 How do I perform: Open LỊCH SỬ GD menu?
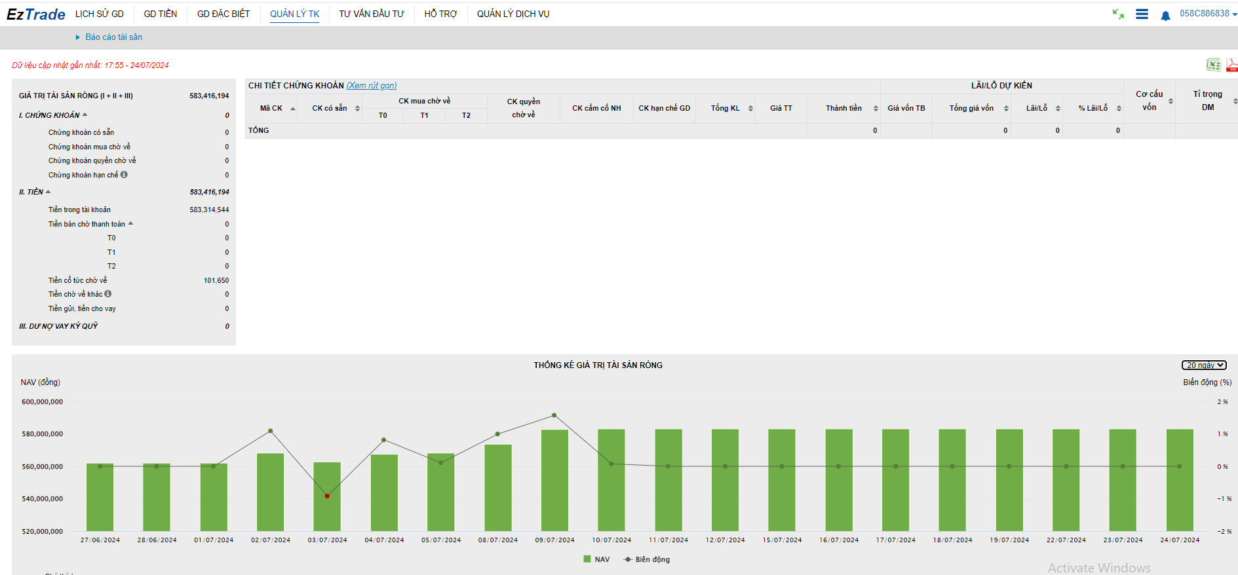pos(100,14)
